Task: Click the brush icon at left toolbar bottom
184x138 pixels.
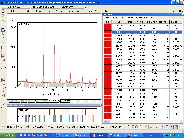Action: tap(3, 104)
